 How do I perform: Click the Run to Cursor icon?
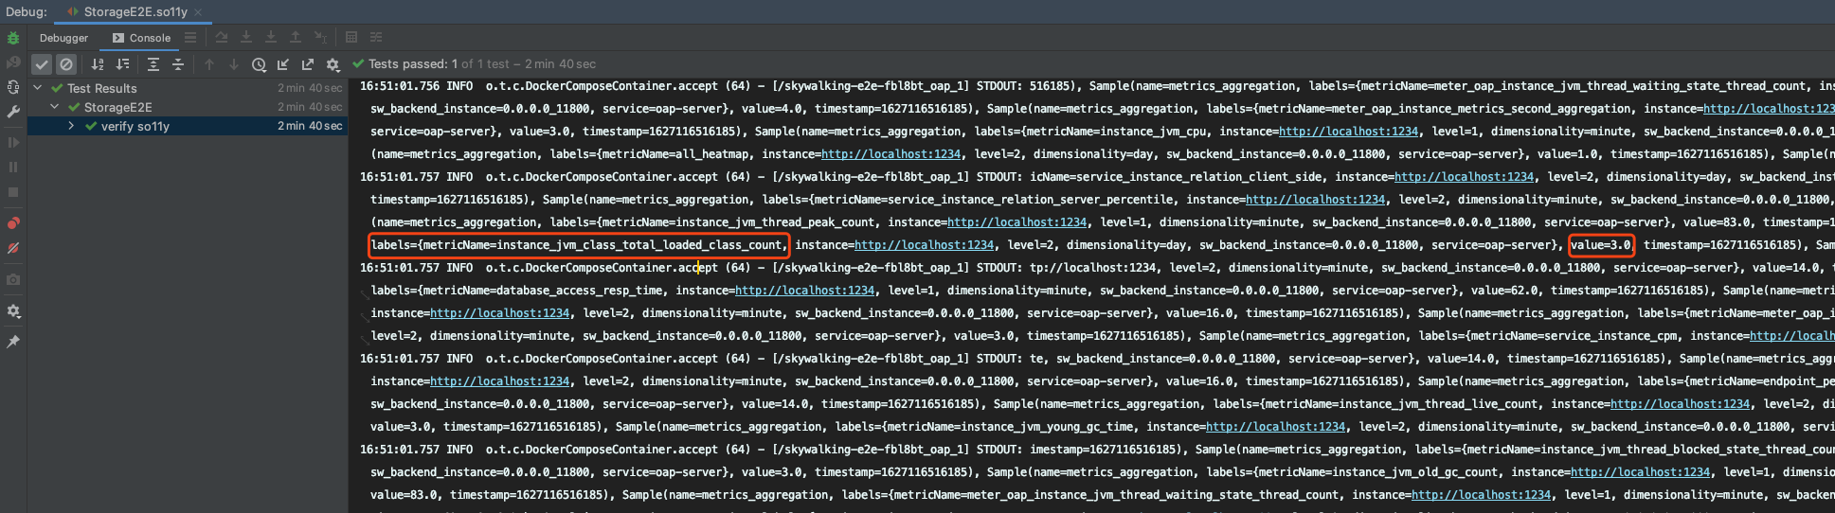pos(320,38)
